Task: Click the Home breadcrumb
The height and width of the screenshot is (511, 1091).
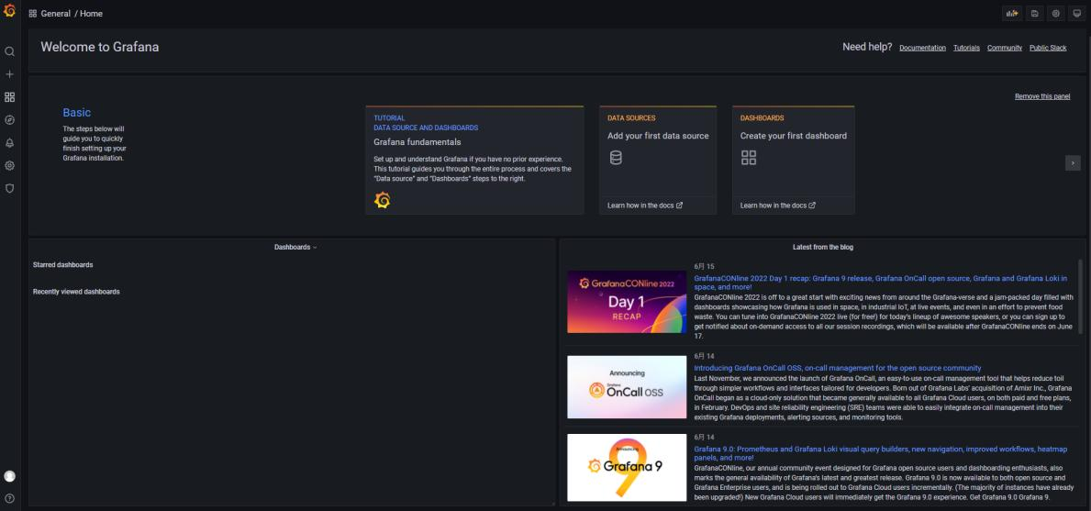Action: 91,13
